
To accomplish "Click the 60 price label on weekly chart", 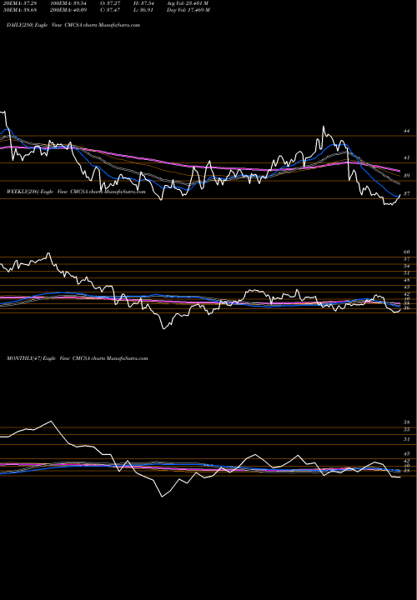I will pyautogui.click(x=407, y=252).
